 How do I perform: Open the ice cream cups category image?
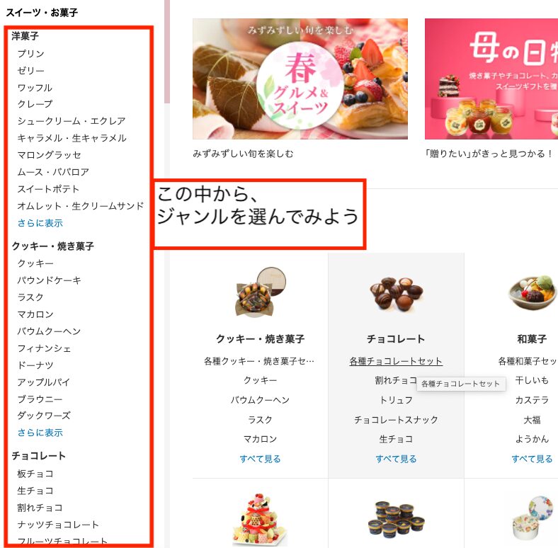(x=396, y=518)
